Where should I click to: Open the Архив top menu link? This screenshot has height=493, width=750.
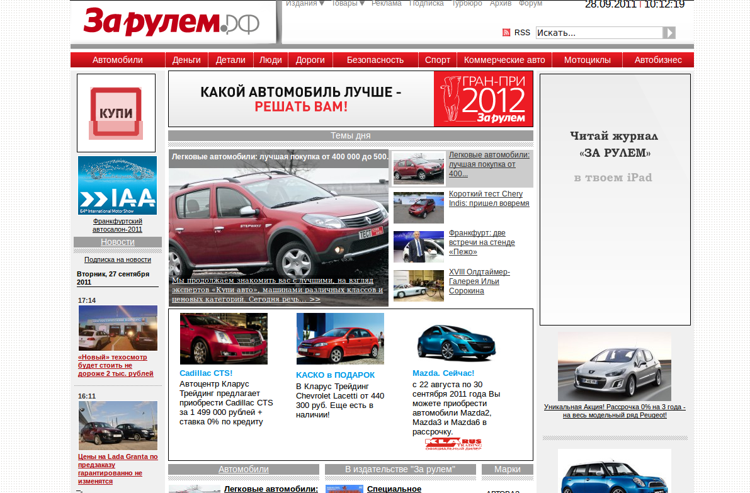tap(501, 4)
